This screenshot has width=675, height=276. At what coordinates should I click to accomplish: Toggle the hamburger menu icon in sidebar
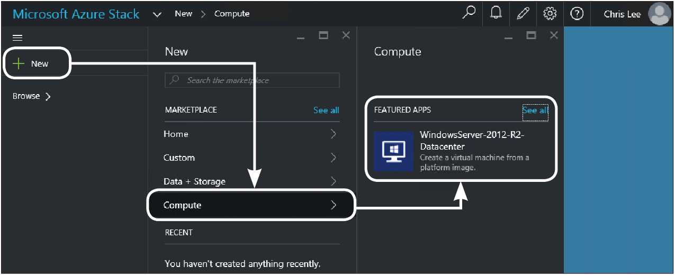point(17,38)
